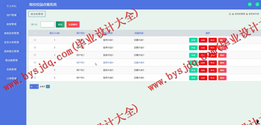Click 查看 button for row 5
The image size is (261, 125).
[193, 70]
